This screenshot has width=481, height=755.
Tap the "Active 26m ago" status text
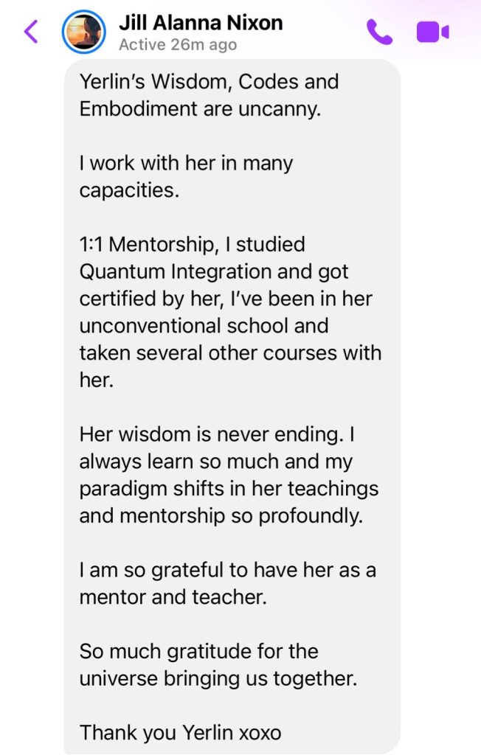pos(178,45)
